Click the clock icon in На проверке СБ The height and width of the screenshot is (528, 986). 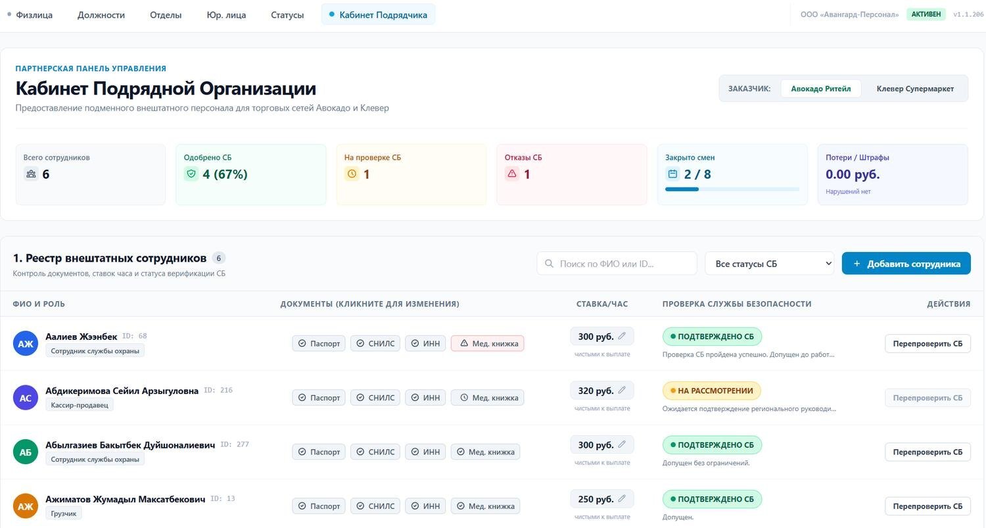click(352, 174)
